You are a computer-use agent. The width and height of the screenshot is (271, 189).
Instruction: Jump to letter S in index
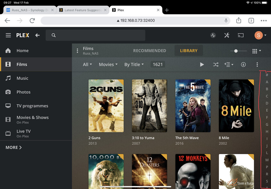coord(267,181)
